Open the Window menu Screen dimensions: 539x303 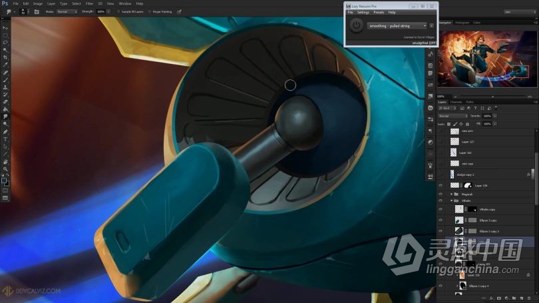tap(125, 3)
